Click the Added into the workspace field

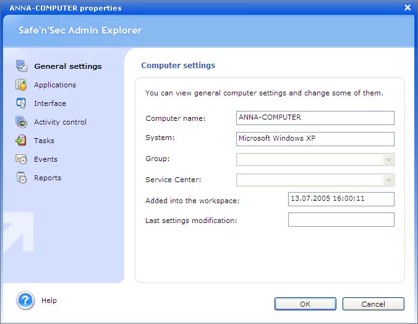pyautogui.click(x=341, y=199)
